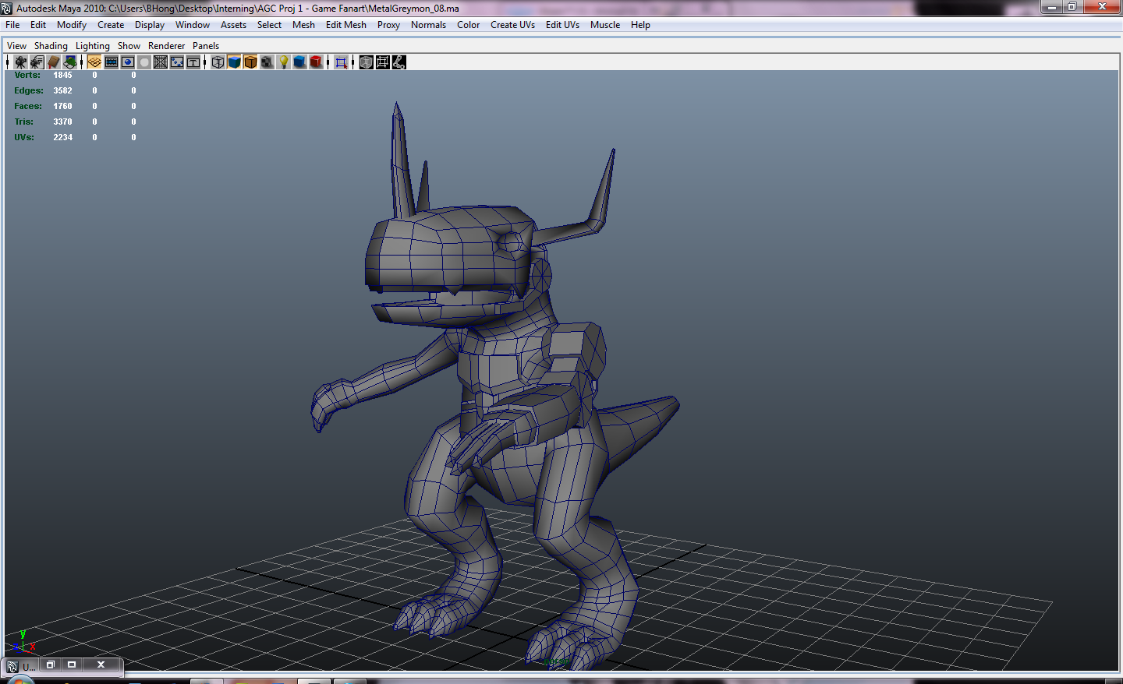Image resolution: width=1123 pixels, height=684 pixels.
Task: Toggle the Safe Title overlay
Action: click(x=193, y=62)
